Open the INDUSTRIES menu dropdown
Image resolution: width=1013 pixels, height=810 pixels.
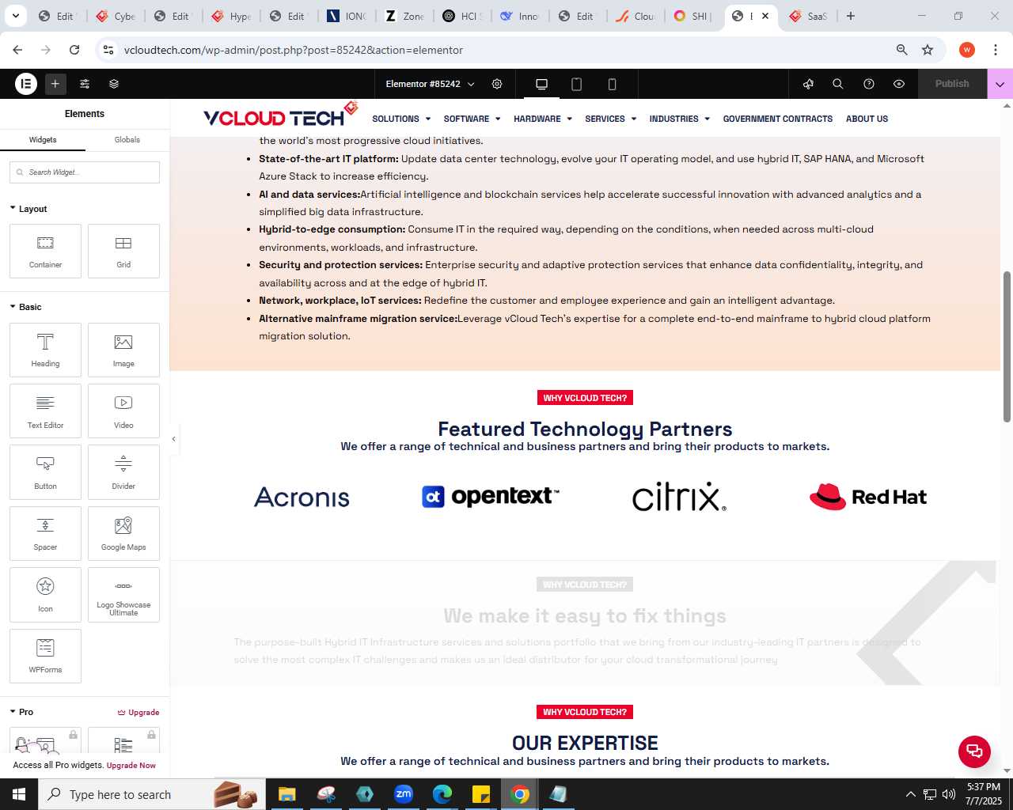tap(680, 119)
